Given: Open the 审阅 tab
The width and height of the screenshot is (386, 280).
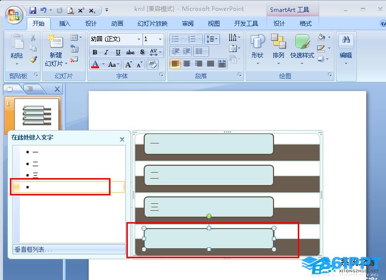Looking at the screenshot, I should pyautogui.click(x=188, y=24).
